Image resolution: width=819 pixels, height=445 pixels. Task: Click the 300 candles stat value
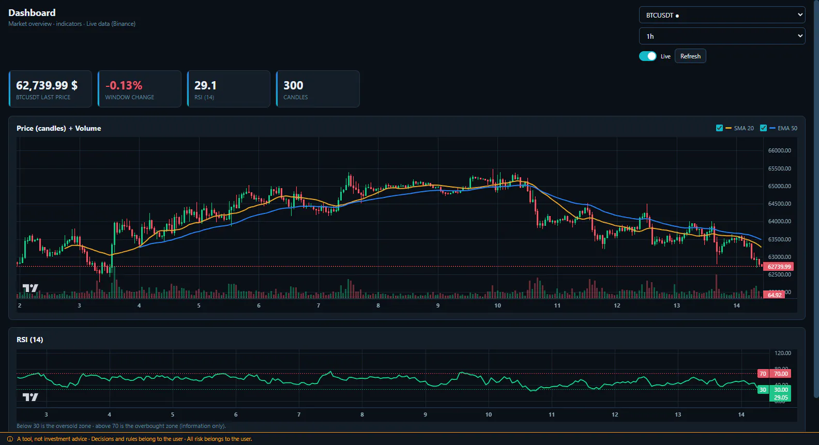tap(293, 85)
